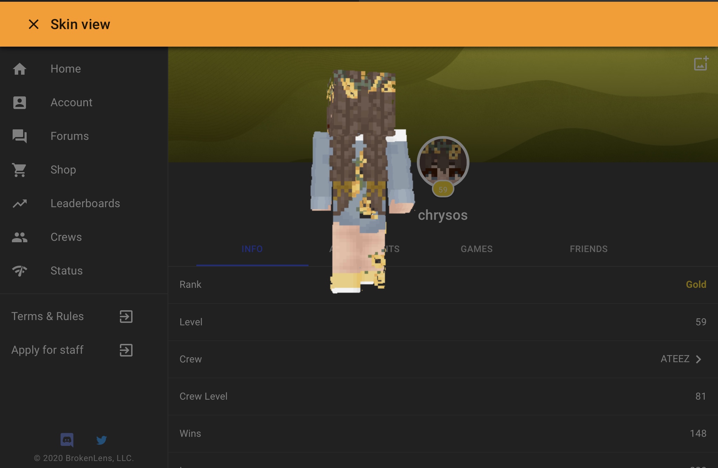
Task: Click the Home house icon in sidebar
Action: pos(20,69)
